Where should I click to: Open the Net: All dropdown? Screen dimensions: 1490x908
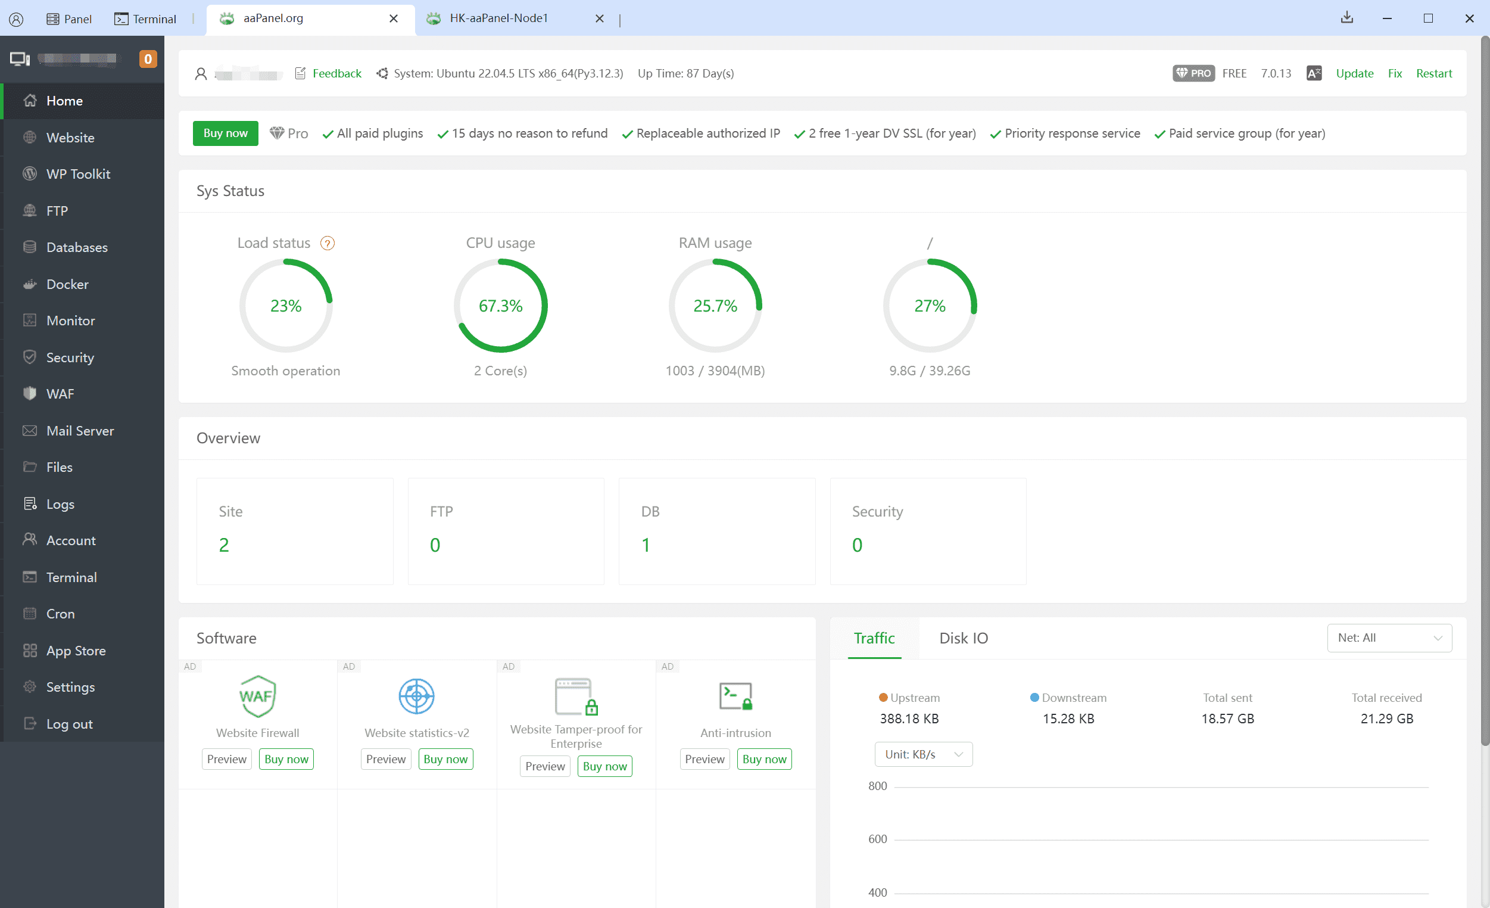[1389, 638]
